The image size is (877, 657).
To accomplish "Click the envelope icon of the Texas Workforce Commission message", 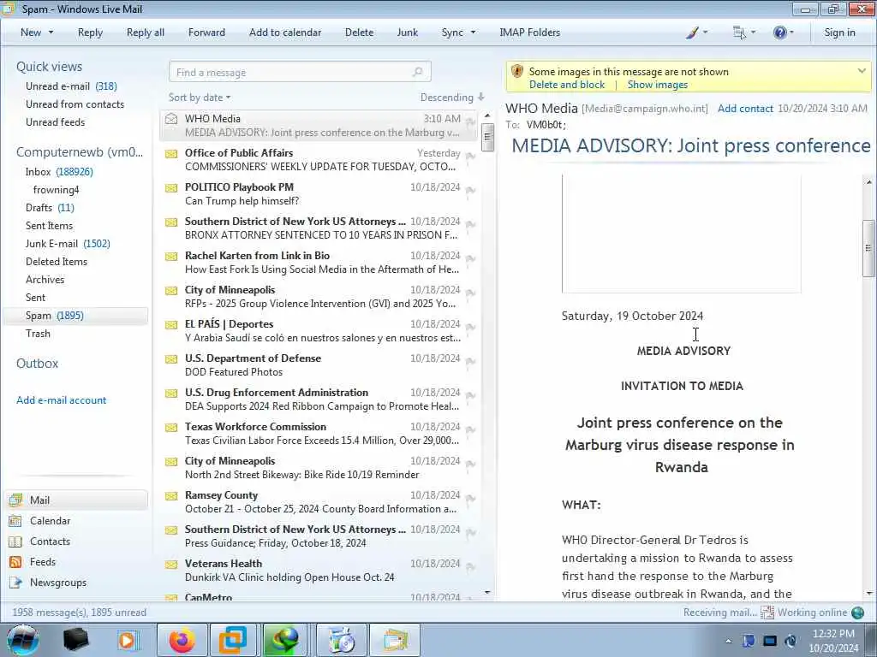I will (171, 428).
